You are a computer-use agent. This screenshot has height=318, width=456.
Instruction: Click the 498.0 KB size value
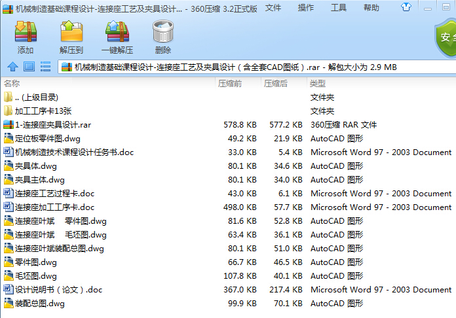pyautogui.click(x=240, y=207)
